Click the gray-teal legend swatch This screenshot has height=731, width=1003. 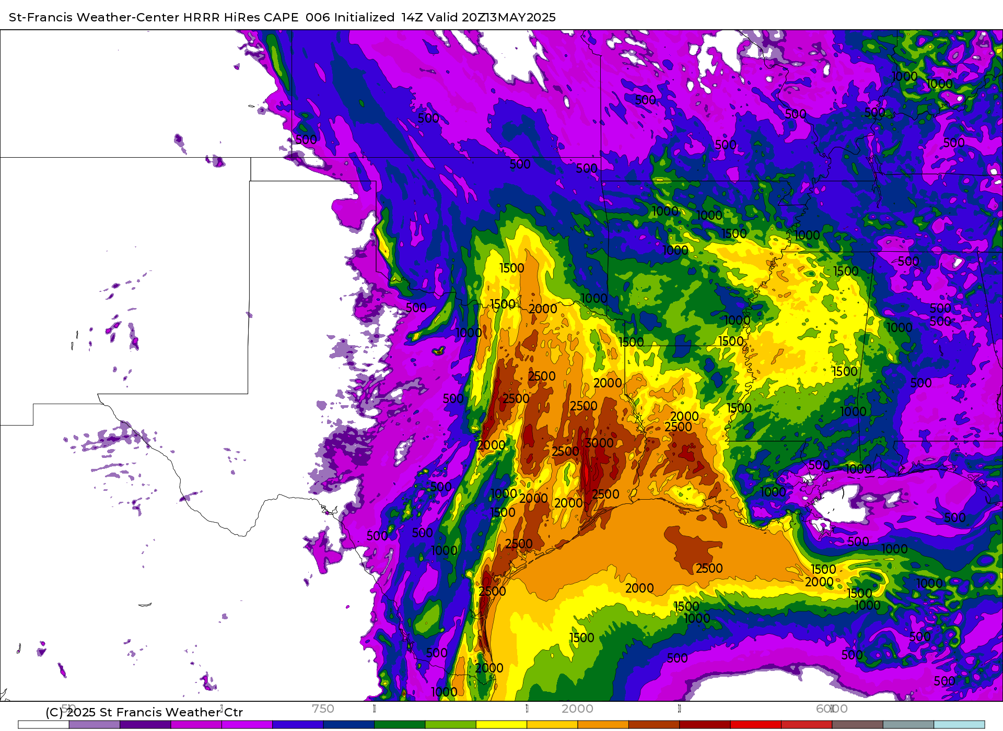coord(908,725)
